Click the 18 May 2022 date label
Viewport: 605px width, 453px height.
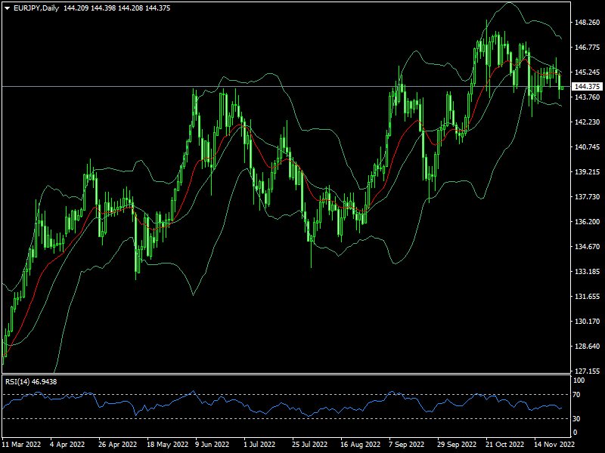(167, 445)
